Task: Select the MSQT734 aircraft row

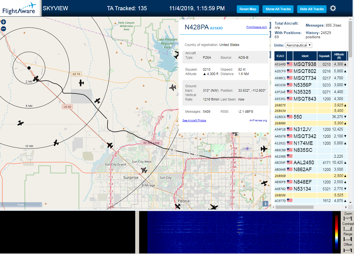Action: [x=311, y=78]
